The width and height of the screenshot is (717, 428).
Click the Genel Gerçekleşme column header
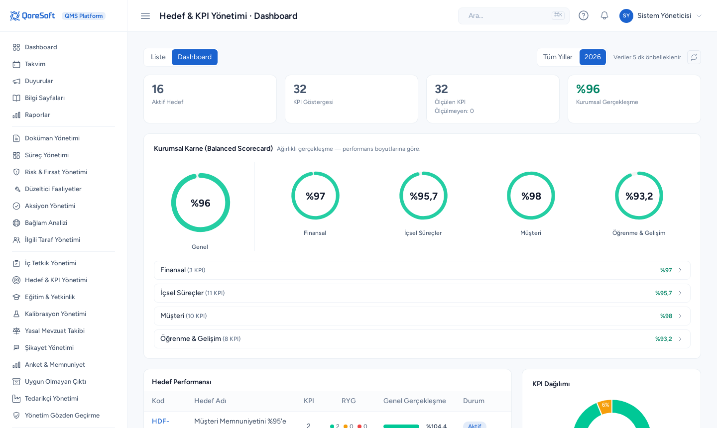(x=415, y=401)
